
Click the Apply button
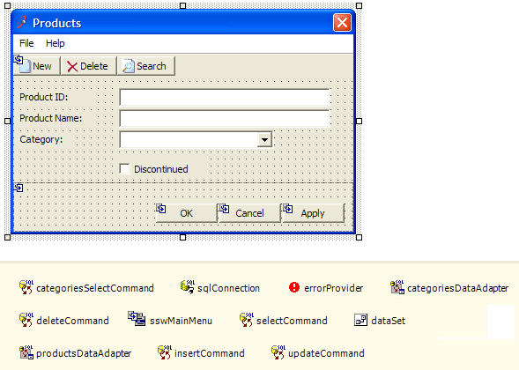(x=313, y=213)
